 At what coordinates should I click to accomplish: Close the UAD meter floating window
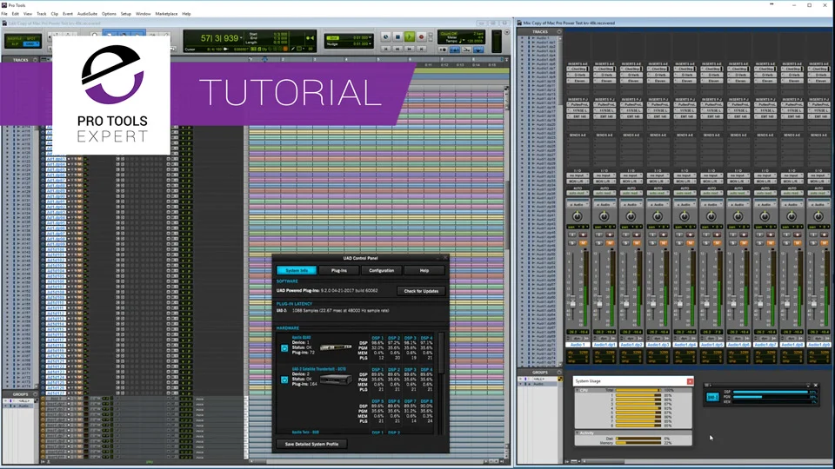(x=815, y=385)
